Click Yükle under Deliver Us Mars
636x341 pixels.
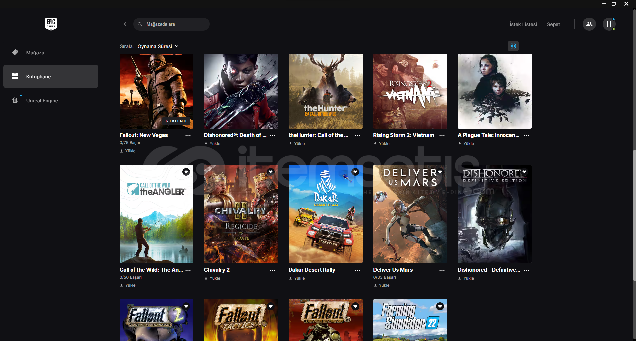[382, 285]
